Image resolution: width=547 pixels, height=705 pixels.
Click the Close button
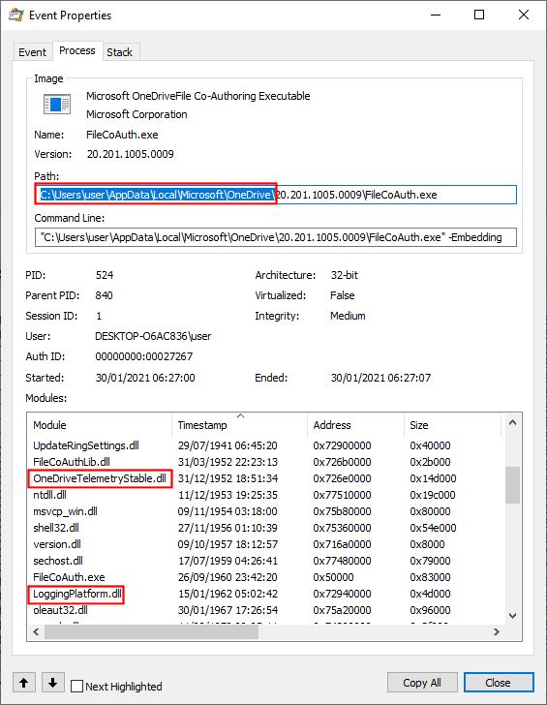[x=498, y=683]
